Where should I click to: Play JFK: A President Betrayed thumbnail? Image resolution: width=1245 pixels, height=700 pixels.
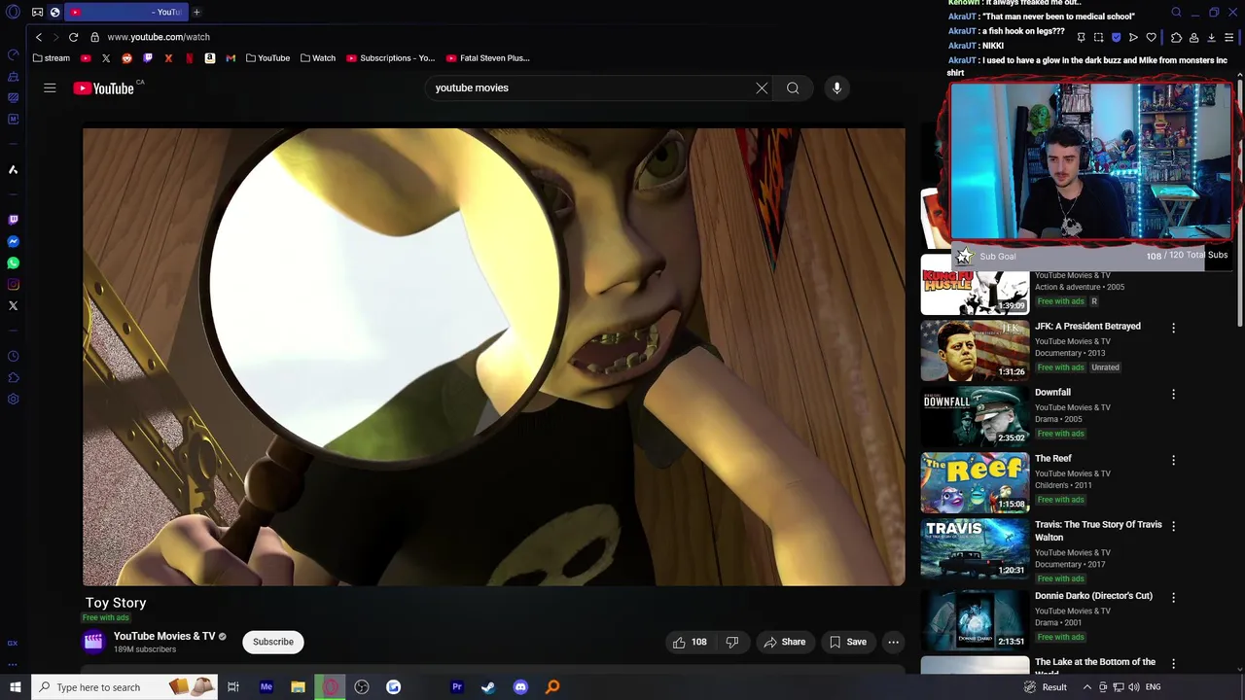click(975, 350)
